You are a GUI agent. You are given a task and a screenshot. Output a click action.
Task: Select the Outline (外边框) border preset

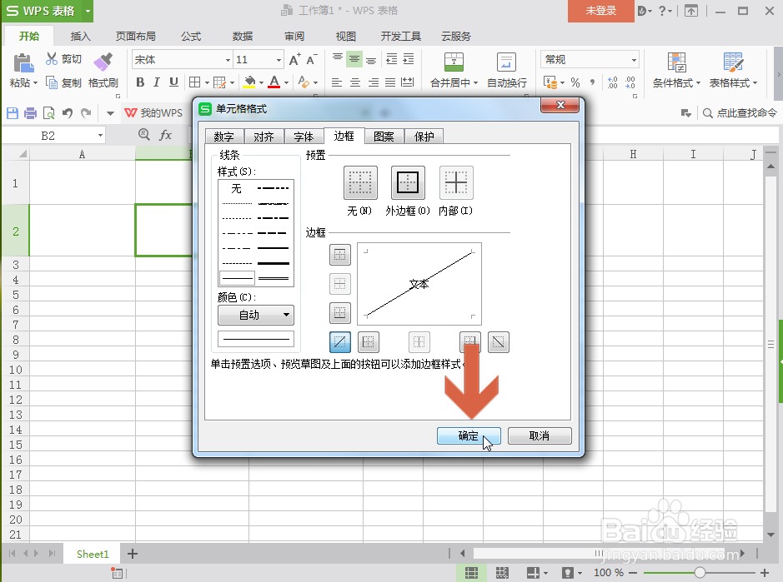(408, 182)
